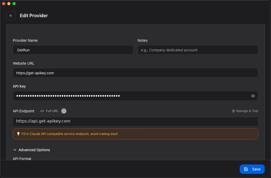Screen dimensions: 271x178
Task: Click the Website URL field
Action: (x=135, y=73)
